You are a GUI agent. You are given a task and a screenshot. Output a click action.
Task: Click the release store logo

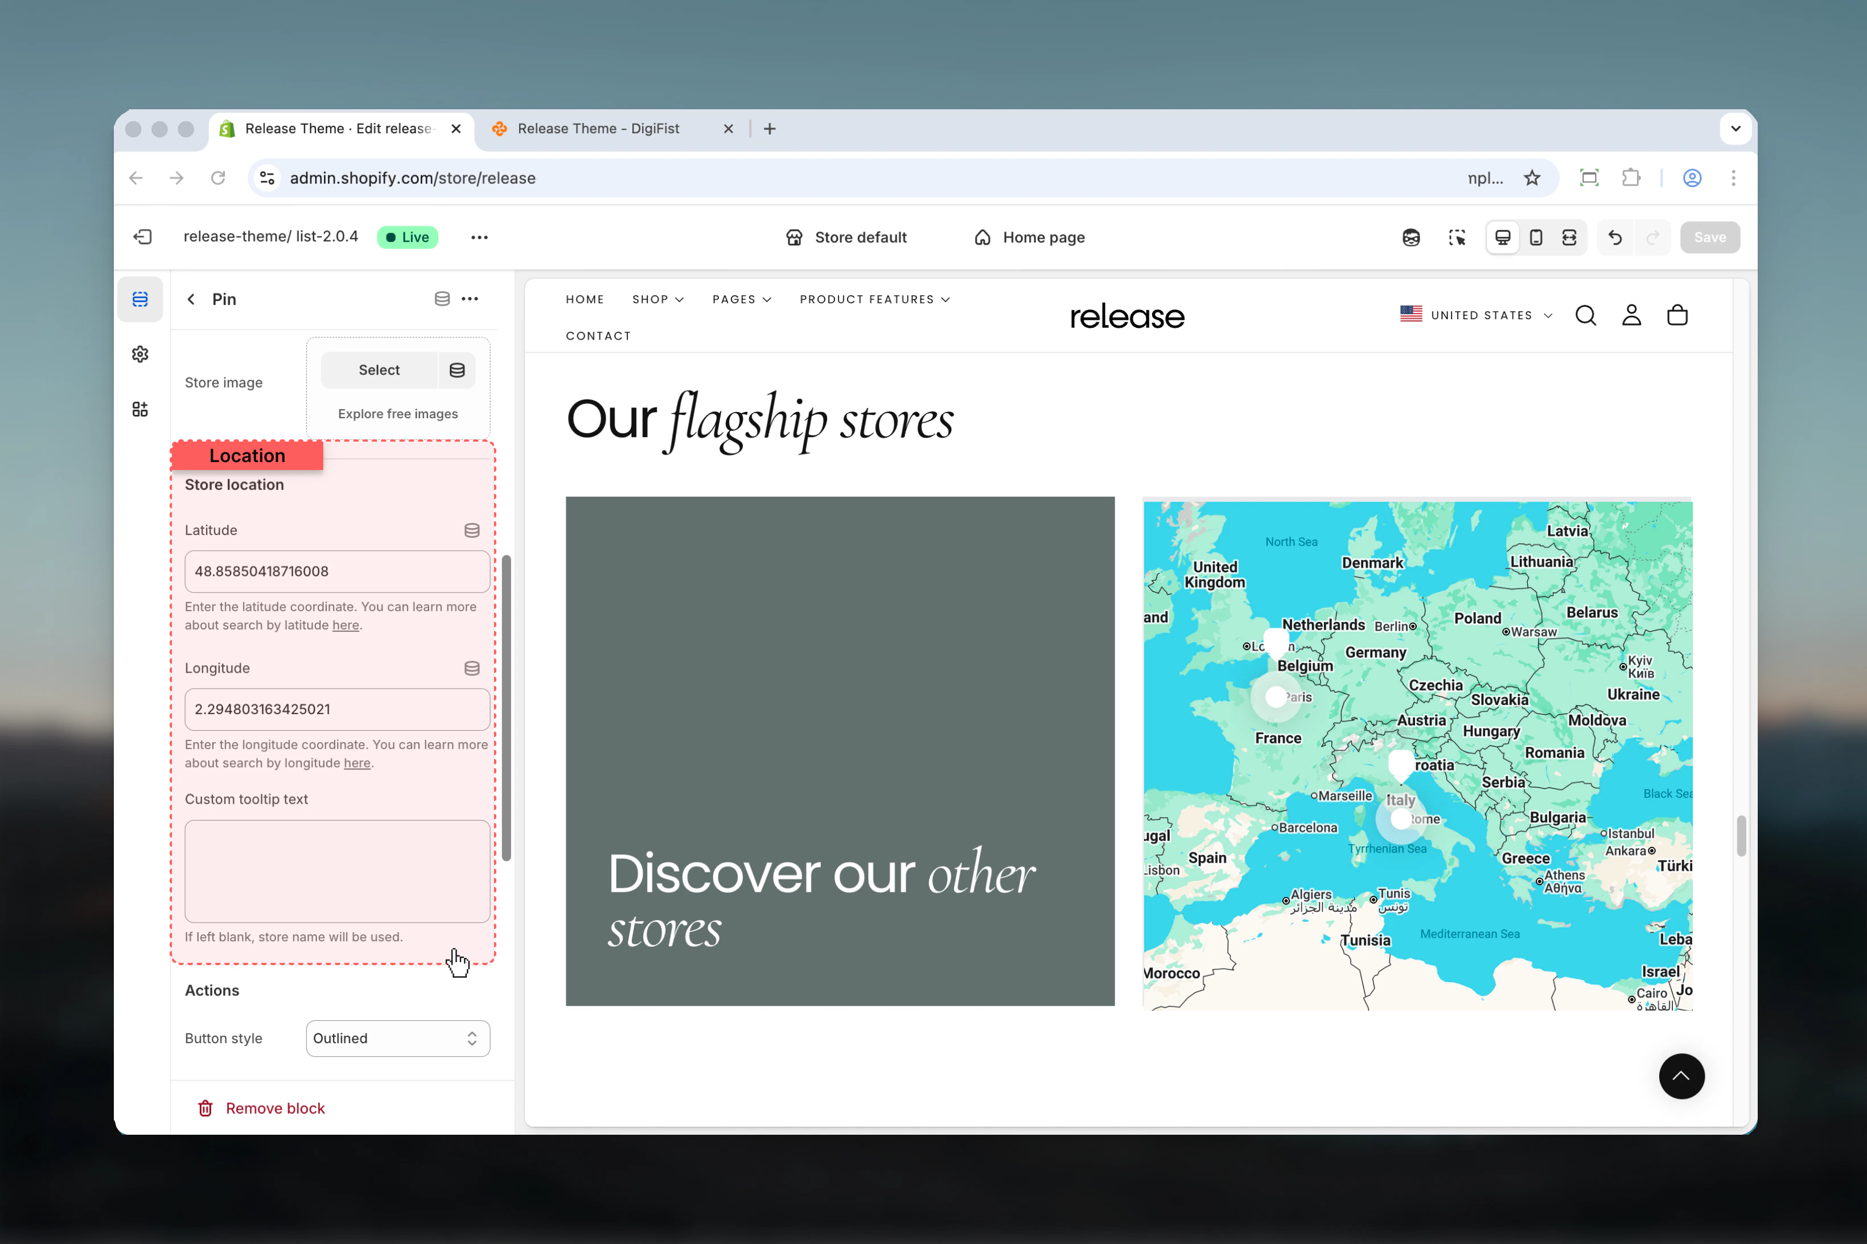tap(1126, 316)
